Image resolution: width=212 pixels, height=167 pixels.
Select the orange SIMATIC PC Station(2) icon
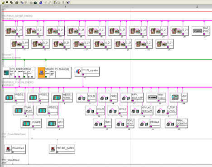(x=41, y=73)
